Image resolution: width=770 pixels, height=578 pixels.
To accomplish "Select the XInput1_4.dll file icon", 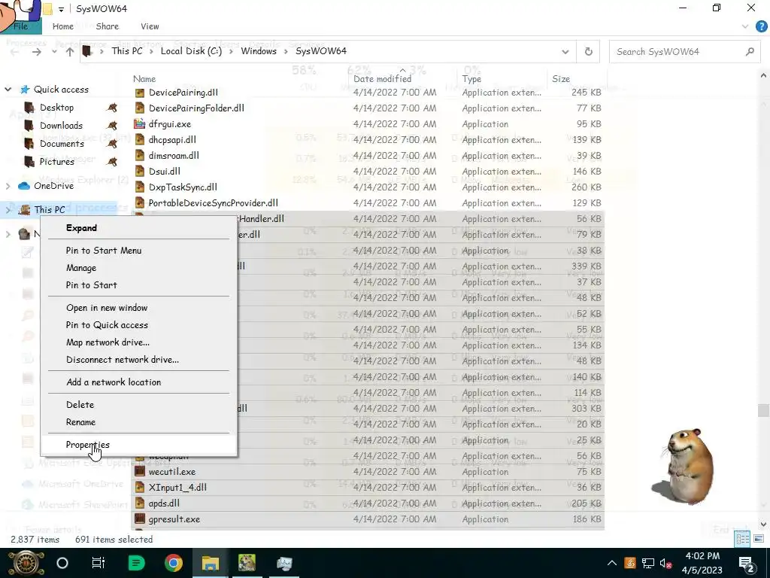I will [140, 488].
